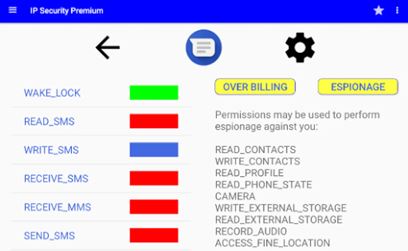The image size is (408, 251).
Task: Click the RECORD_AUDIO text
Action: (251, 231)
